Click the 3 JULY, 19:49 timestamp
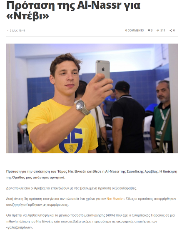 [17, 30]
